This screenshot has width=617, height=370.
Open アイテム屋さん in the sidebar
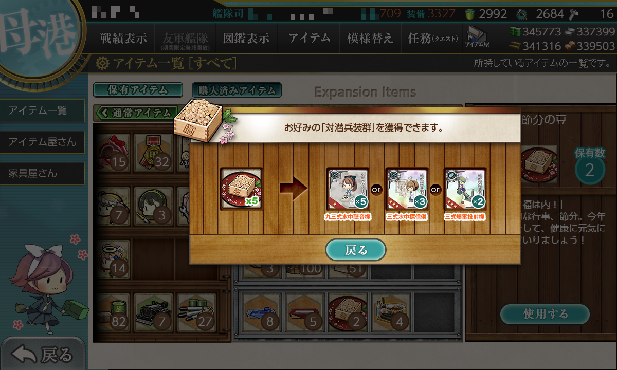tap(42, 142)
